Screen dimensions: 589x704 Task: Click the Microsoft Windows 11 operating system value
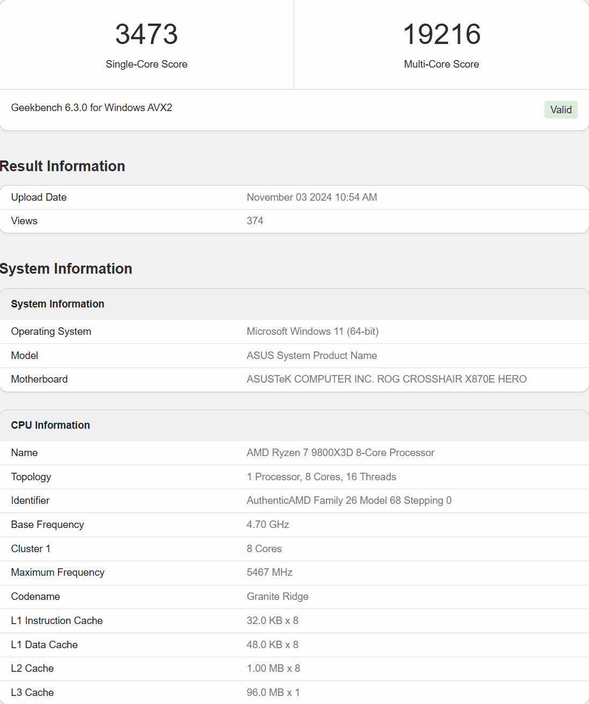(x=312, y=332)
